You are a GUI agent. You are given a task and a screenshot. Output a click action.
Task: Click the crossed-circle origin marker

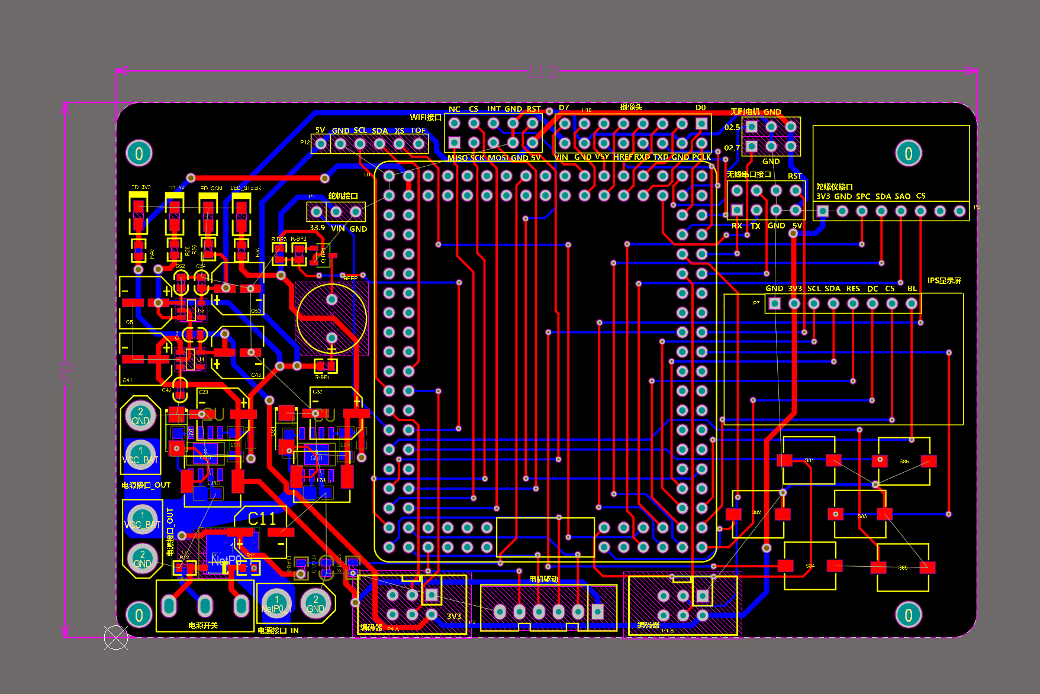coord(116,637)
